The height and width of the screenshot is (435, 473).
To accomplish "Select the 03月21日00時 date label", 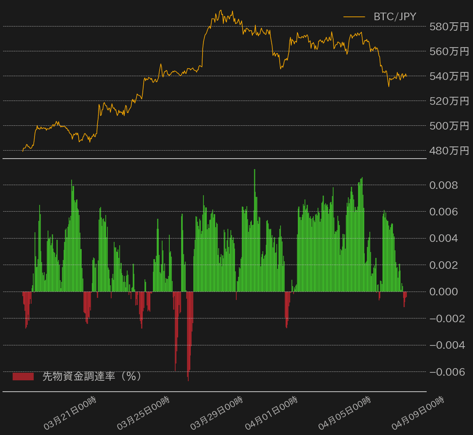I will tap(71, 413).
